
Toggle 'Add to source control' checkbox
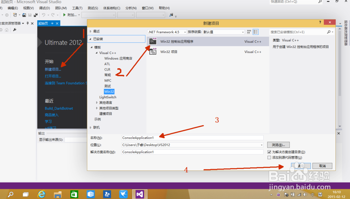coord(269,157)
